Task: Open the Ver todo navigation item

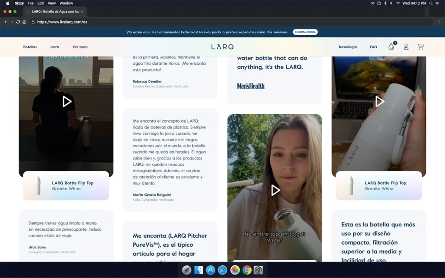Action: click(x=80, y=47)
